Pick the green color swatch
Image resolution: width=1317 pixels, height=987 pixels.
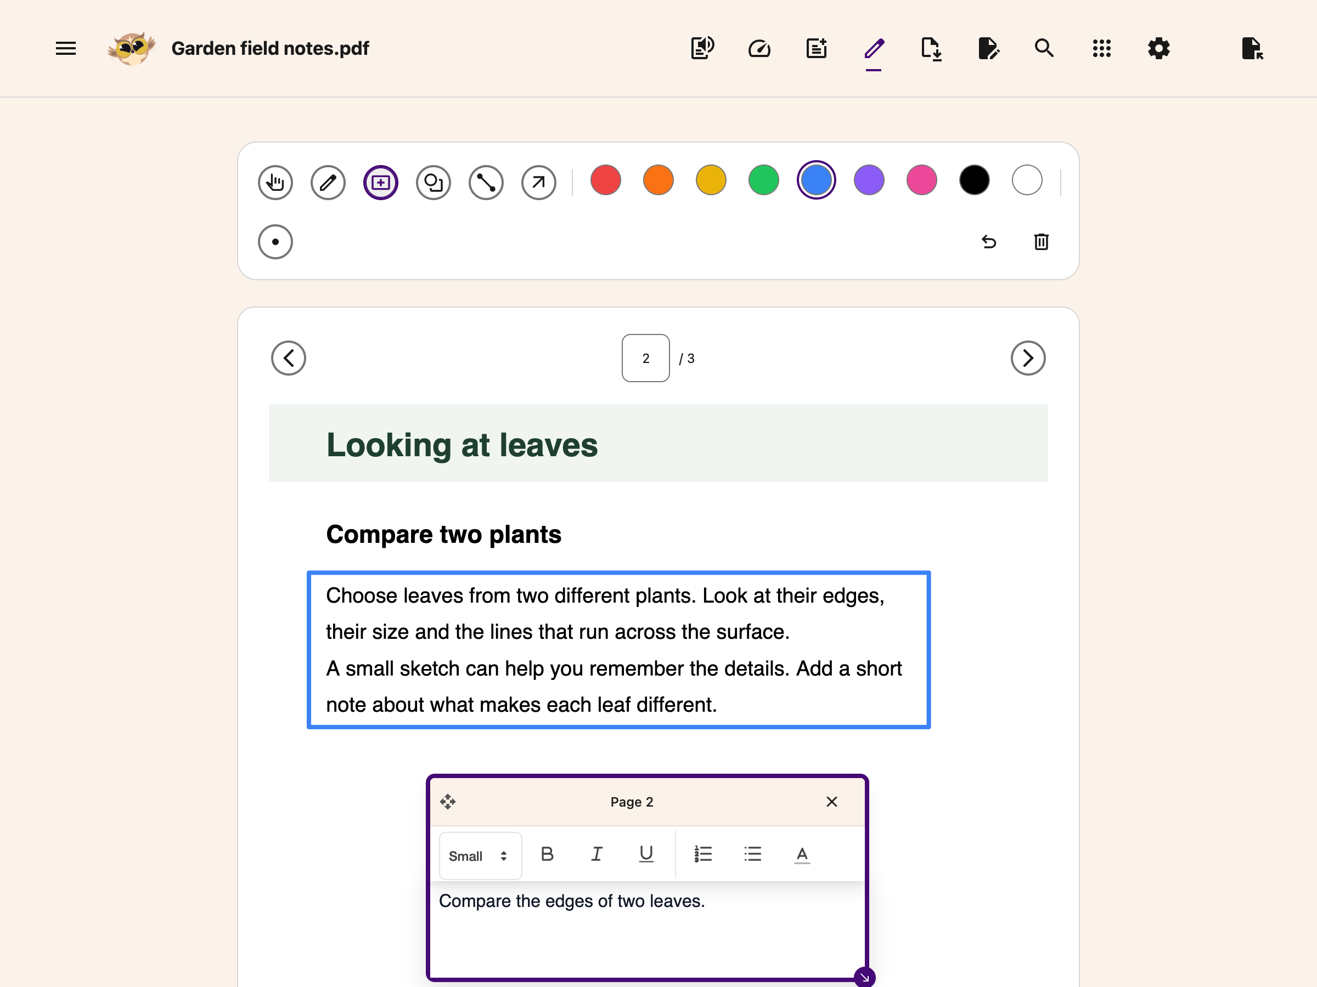coord(764,180)
